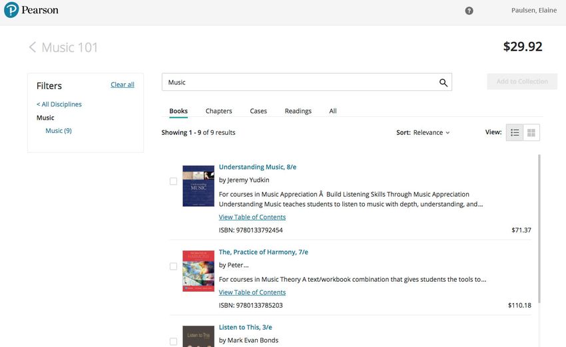Click author line by Mark Evan Bonds
Screen dimensions: 566x347
point(249,340)
